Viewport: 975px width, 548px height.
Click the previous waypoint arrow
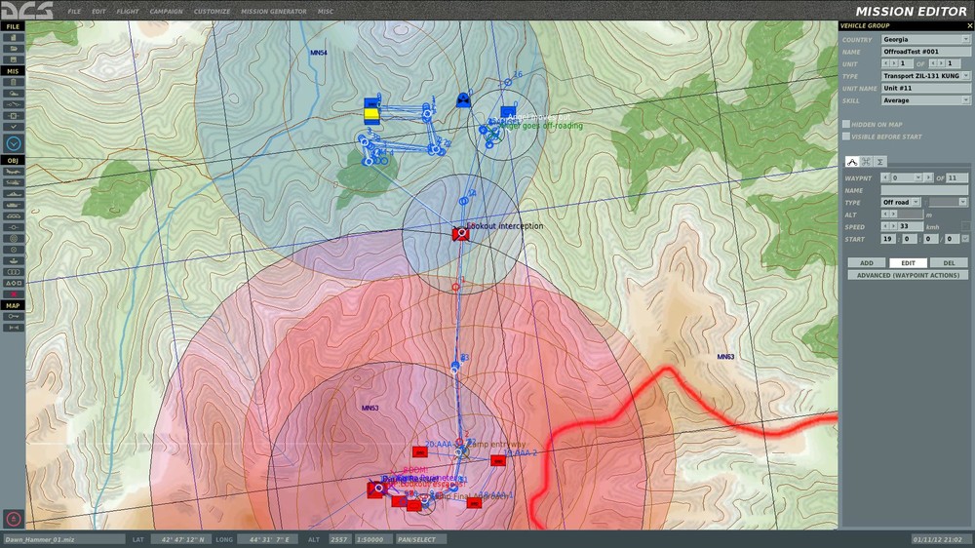pyautogui.click(x=885, y=177)
